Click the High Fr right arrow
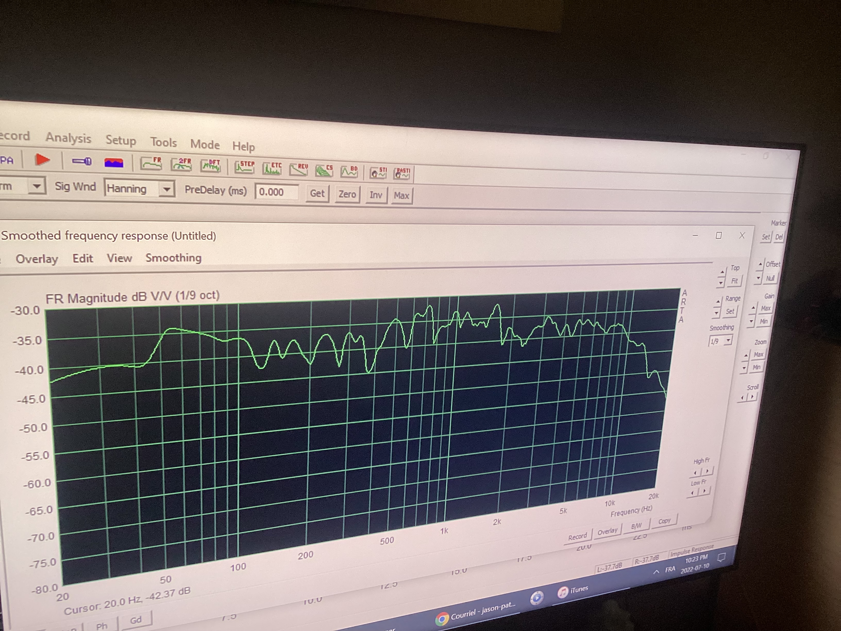 707,471
